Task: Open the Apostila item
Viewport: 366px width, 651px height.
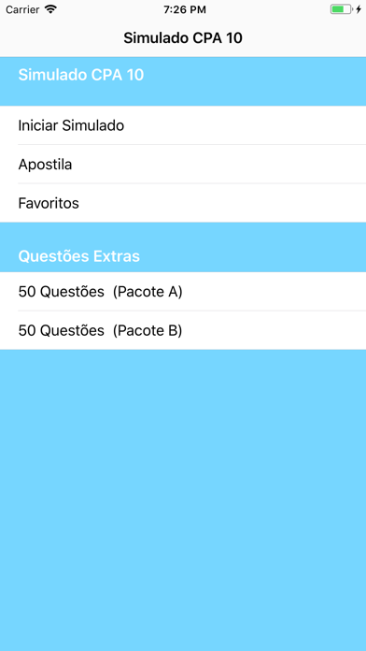Action: (x=183, y=165)
